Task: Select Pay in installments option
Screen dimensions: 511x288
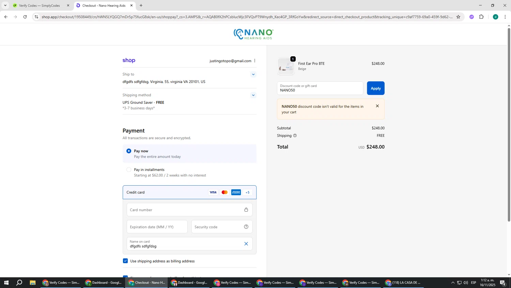Action: 129,170
